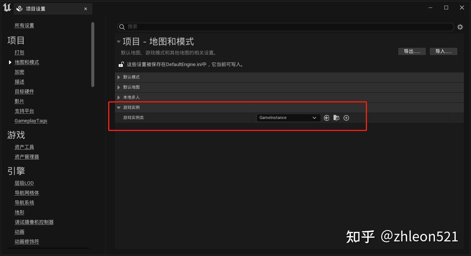Screen dimensions: 471x256
Task: Open the 打包 settings entry
Action: (19, 52)
